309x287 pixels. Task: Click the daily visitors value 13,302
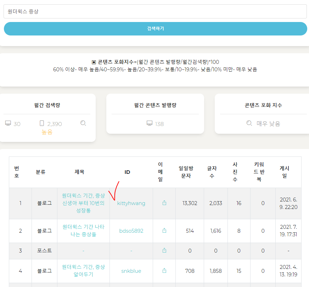[x=190, y=203]
